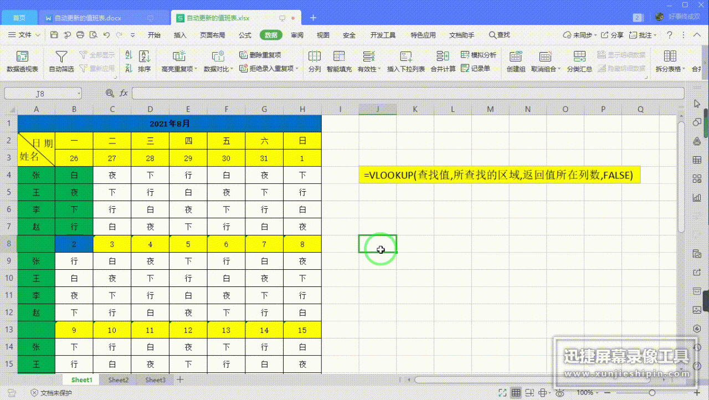Select page break preview in status bar
Viewport: 709px width, 400px height.
[x=530, y=393]
